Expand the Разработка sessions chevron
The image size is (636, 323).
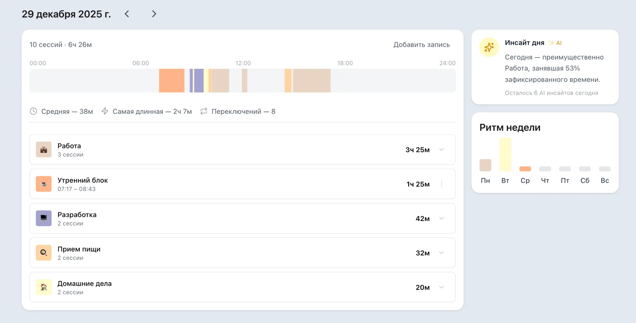point(441,218)
